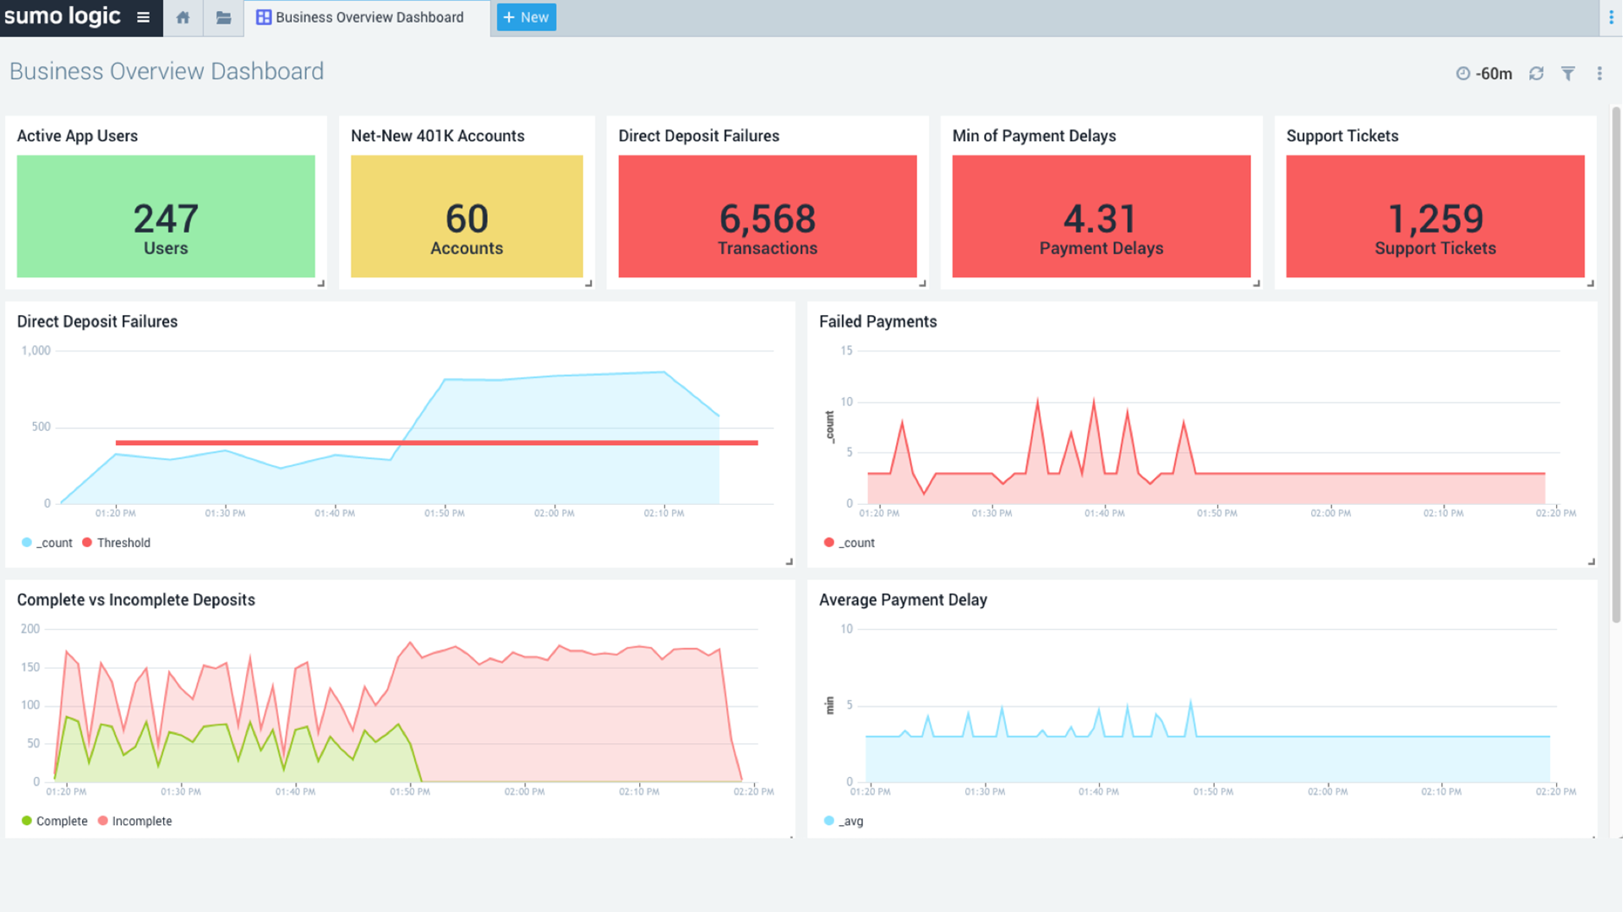
Task: Click the + New button
Action: 526,16
